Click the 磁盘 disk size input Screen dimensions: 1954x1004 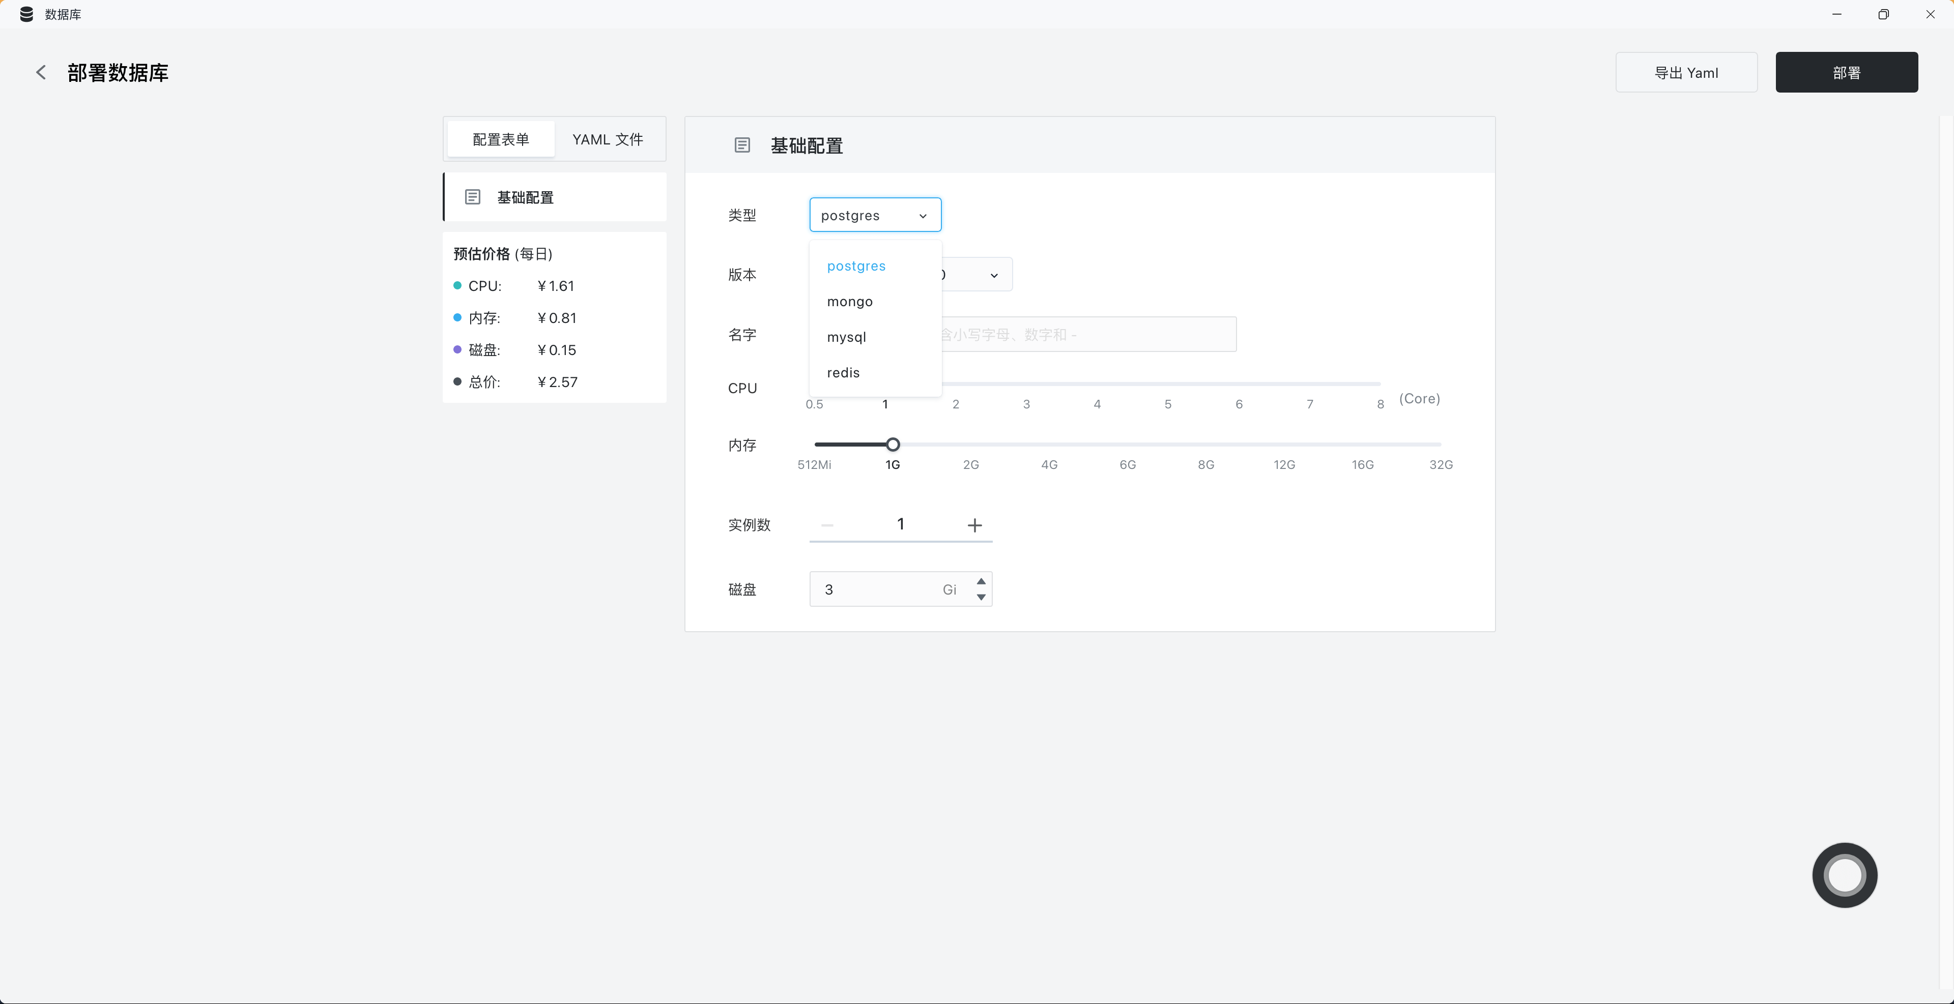tap(900, 589)
